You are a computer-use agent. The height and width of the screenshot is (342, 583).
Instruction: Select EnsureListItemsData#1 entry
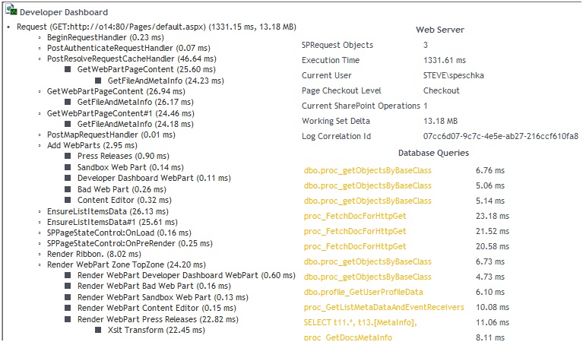coord(112,222)
